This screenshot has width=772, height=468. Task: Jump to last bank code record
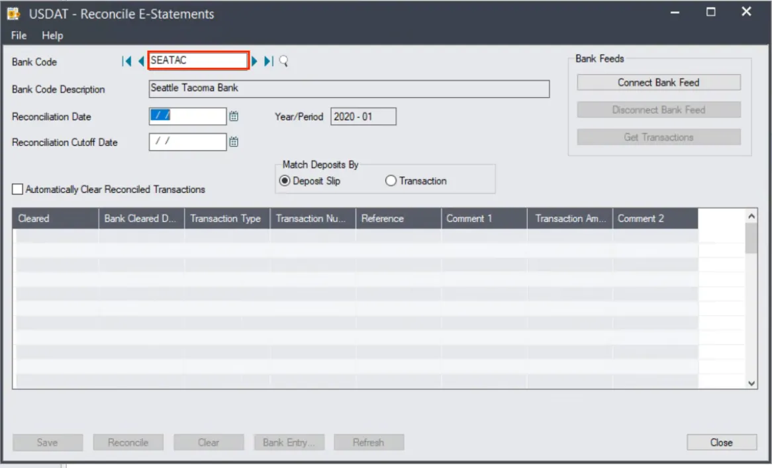269,61
